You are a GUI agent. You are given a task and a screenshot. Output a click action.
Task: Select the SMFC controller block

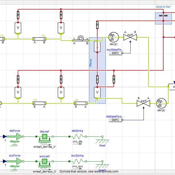[115, 53]
